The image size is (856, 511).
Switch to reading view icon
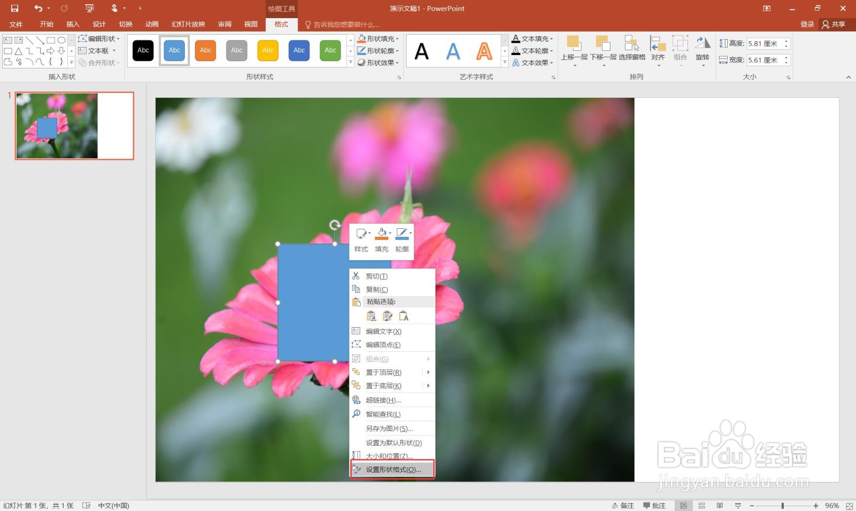pyautogui.click(x=720, y=506)
